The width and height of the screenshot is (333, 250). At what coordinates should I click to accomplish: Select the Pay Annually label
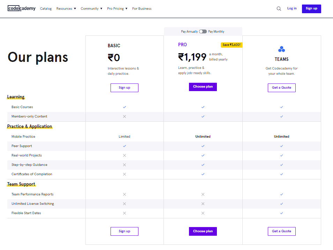[189, 32]
